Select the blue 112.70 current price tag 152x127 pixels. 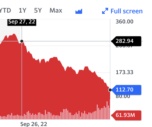point(126,90)
